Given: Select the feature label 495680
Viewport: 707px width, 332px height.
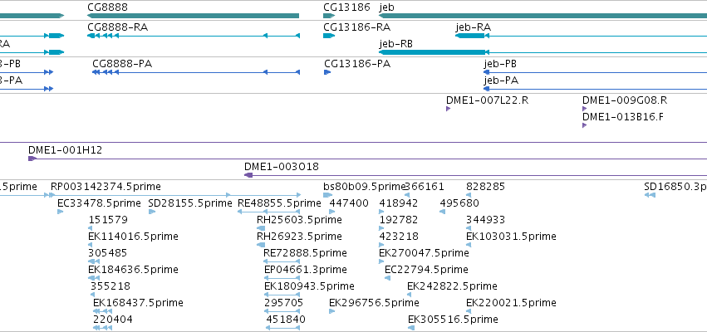Looking at the screenshot, I should pyautogui.click(x=459, y=203).
